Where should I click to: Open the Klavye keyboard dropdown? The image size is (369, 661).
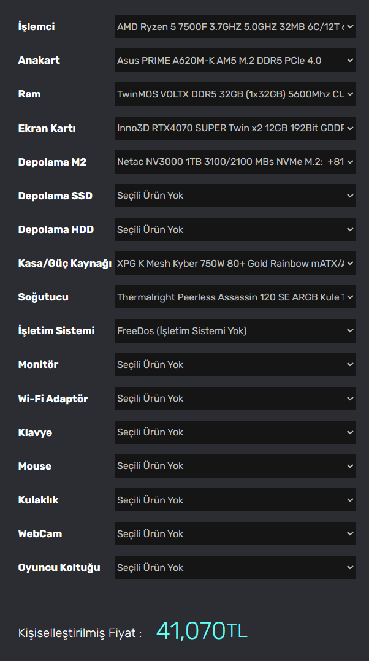coord(235,432)
